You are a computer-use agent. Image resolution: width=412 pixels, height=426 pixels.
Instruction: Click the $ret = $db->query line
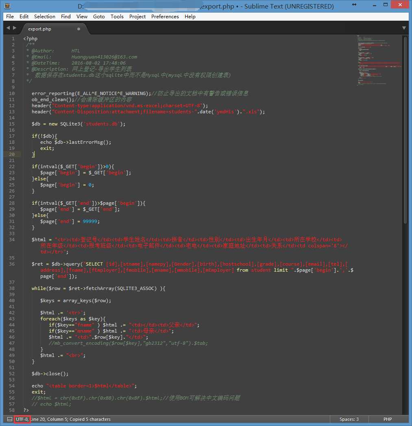192,270
